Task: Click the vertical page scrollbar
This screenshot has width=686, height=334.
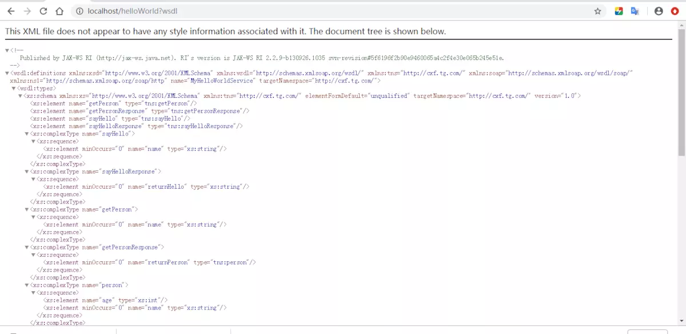Action: point(681,92)
